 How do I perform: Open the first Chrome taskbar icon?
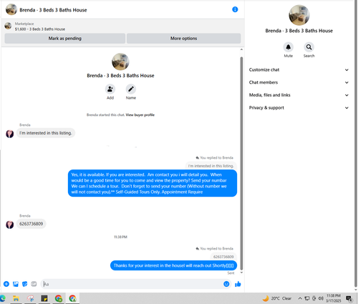click(59, 298)
